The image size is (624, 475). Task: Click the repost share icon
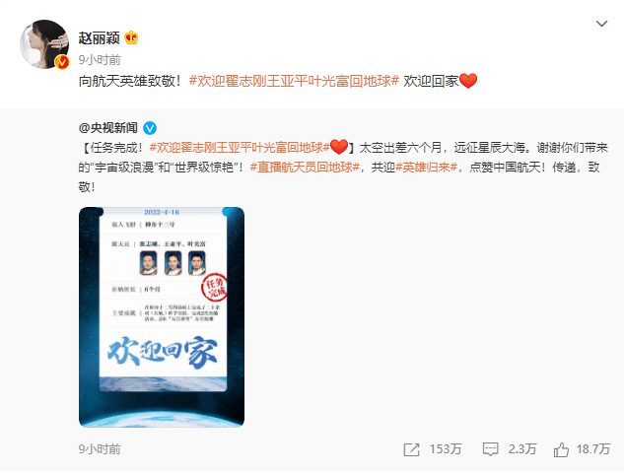click(x=411, y=449)
